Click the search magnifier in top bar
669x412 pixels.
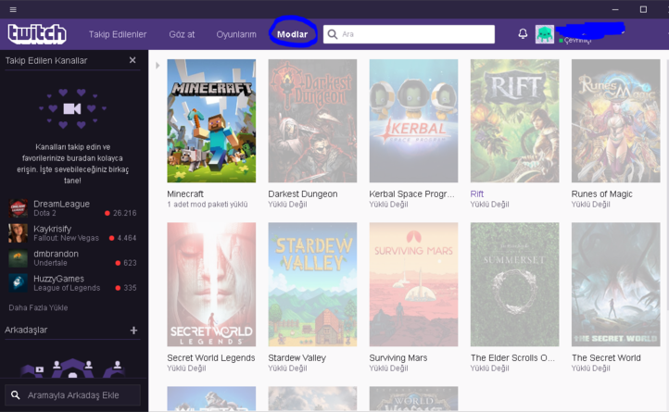[333, 34]
